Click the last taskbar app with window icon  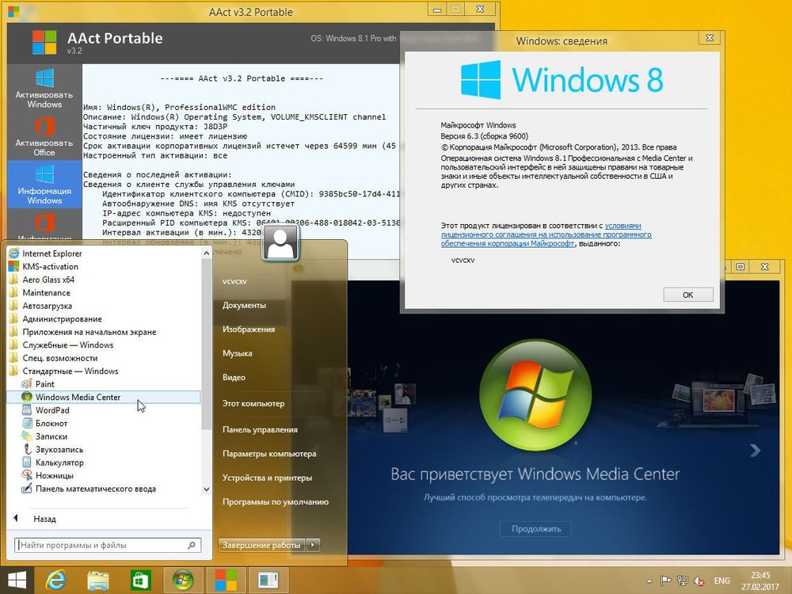(x=268, y=580)
